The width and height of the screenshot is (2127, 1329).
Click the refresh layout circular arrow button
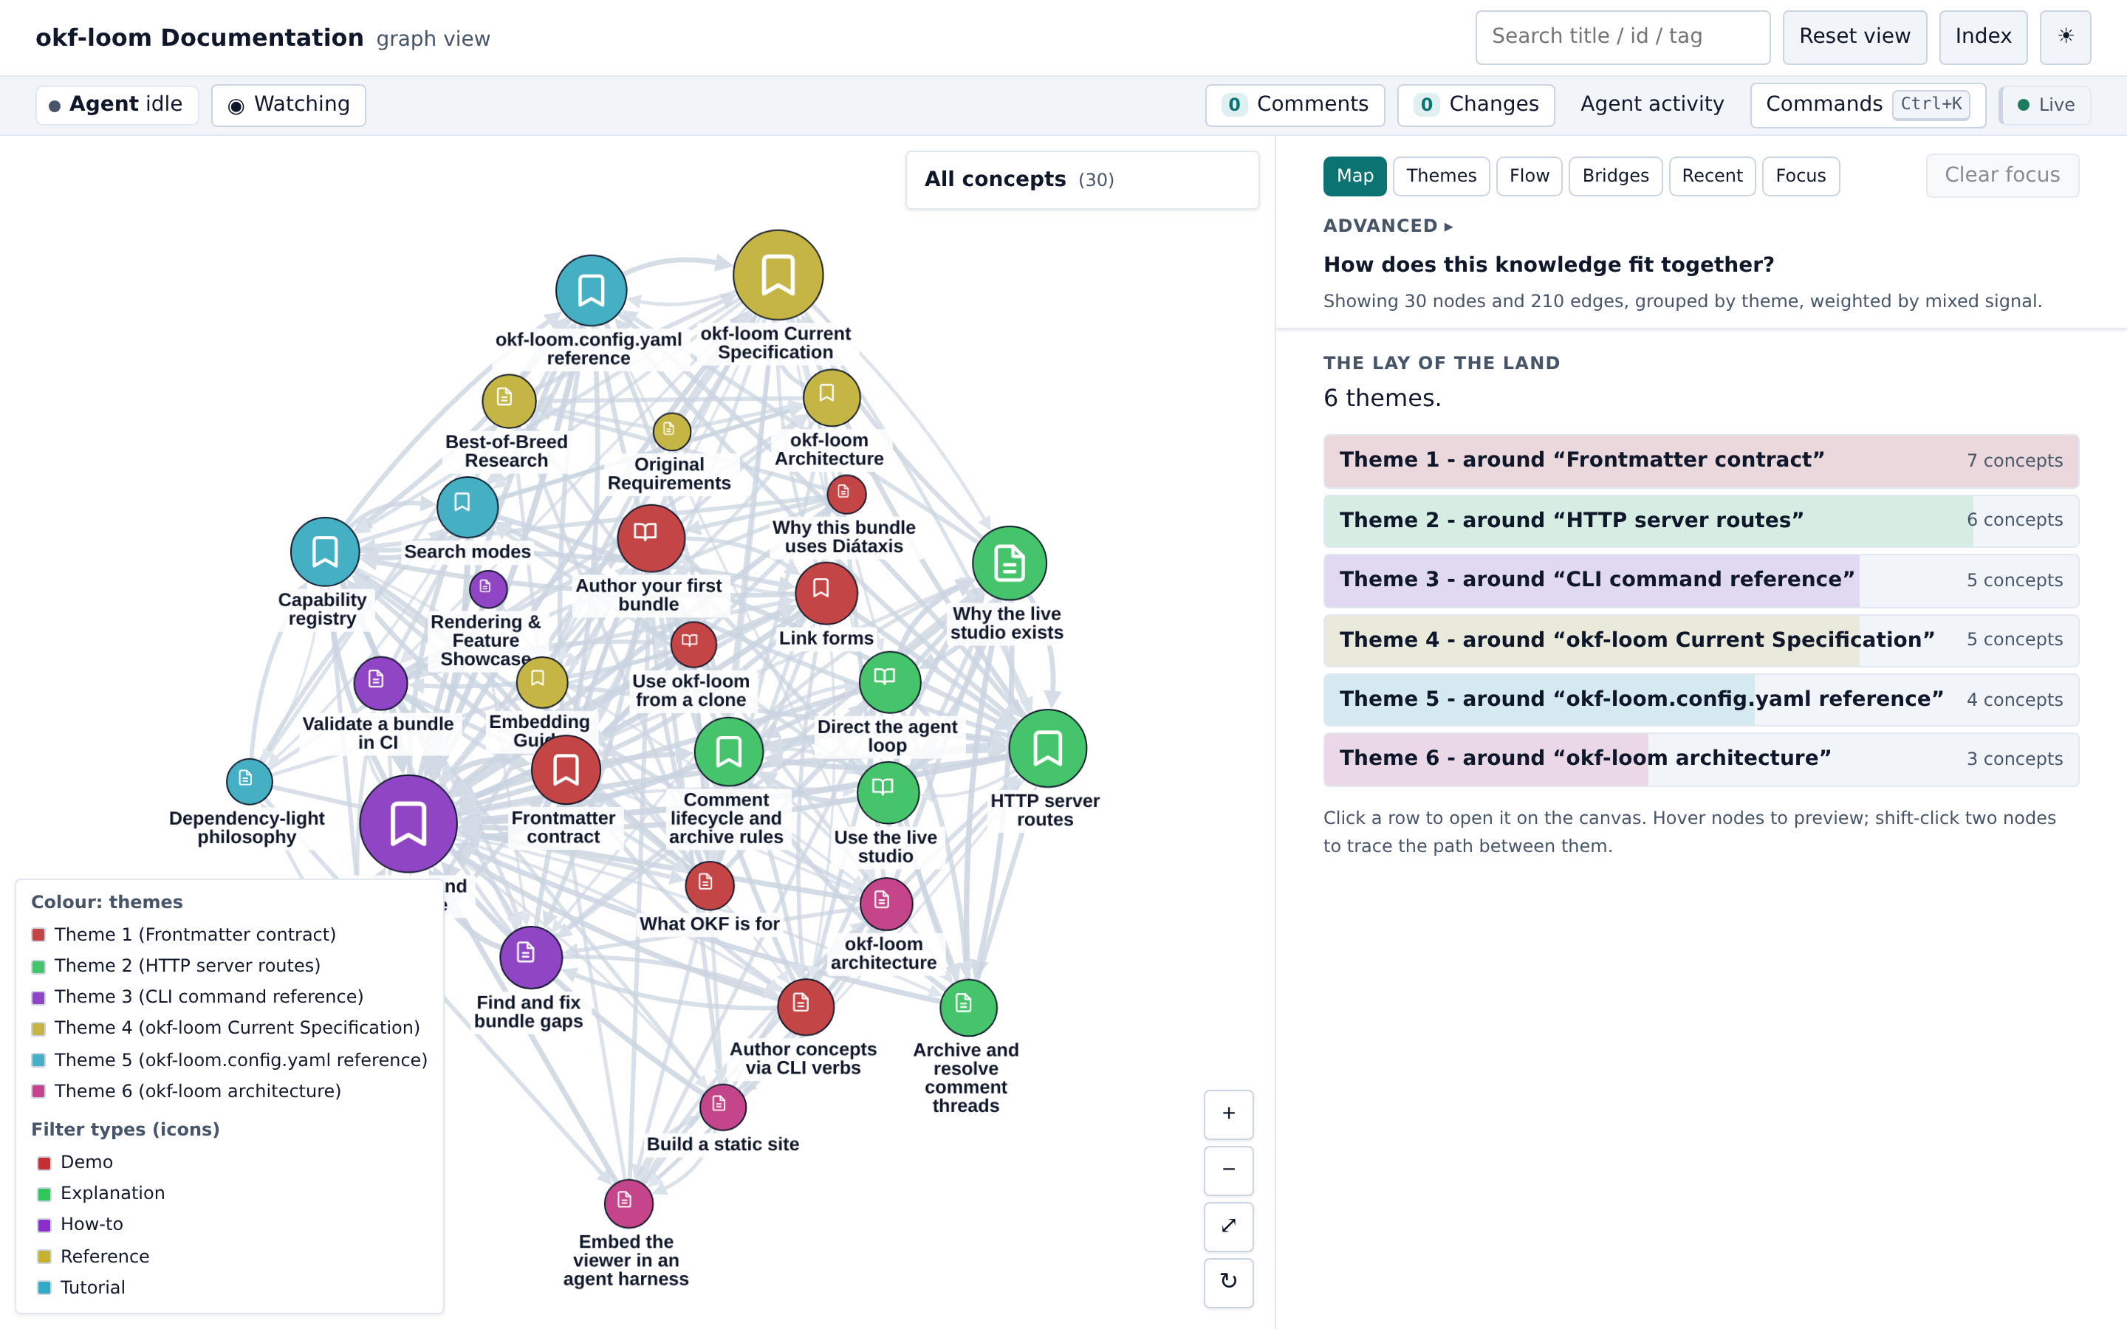tap(1228, 1282)
